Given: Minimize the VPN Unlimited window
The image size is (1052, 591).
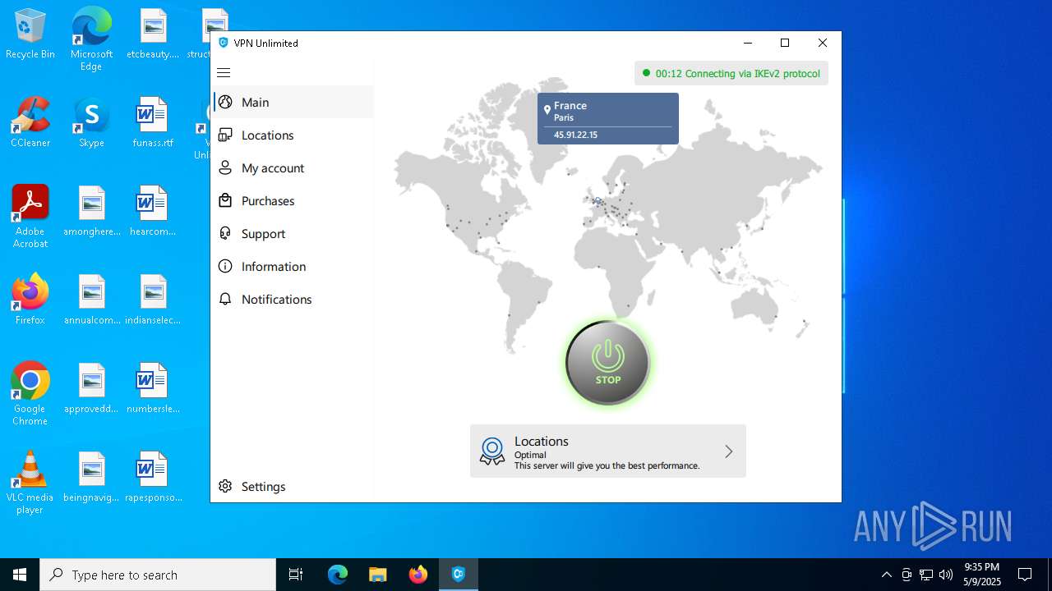Looking at the screenshot, I should pyautogui.click(x=747, y=43).
